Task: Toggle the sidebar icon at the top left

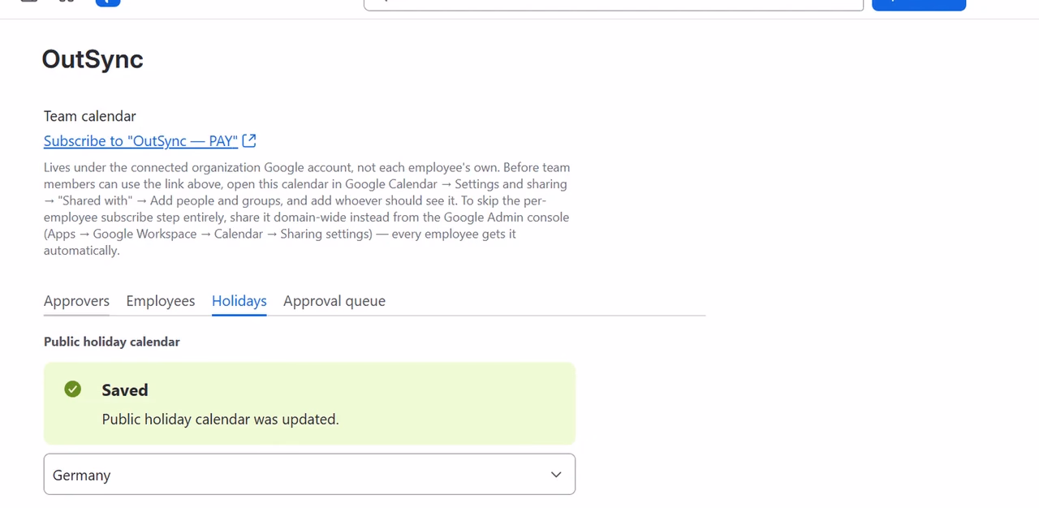Action: point(29,2)
